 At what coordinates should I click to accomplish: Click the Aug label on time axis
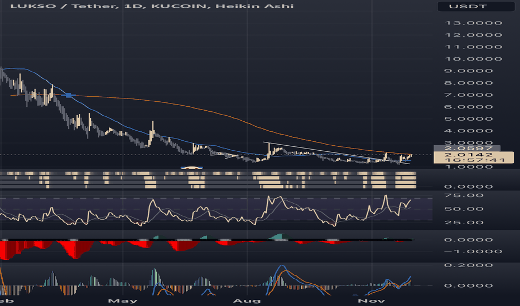point(247,300)
